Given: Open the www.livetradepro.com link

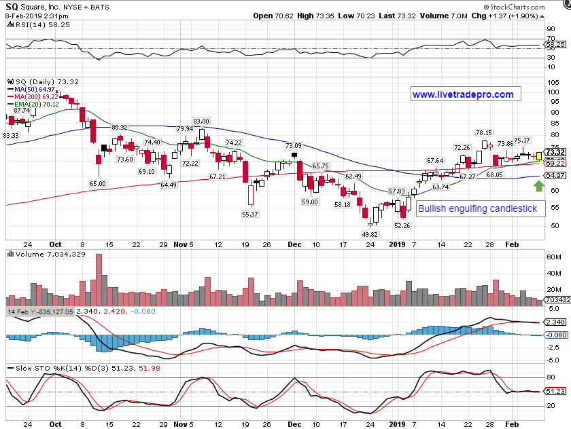Looking at the screenshot, I should point(463,94).
